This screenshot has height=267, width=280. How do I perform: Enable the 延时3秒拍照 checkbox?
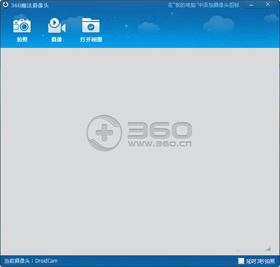pyautogui.click(x=241, y=261)
